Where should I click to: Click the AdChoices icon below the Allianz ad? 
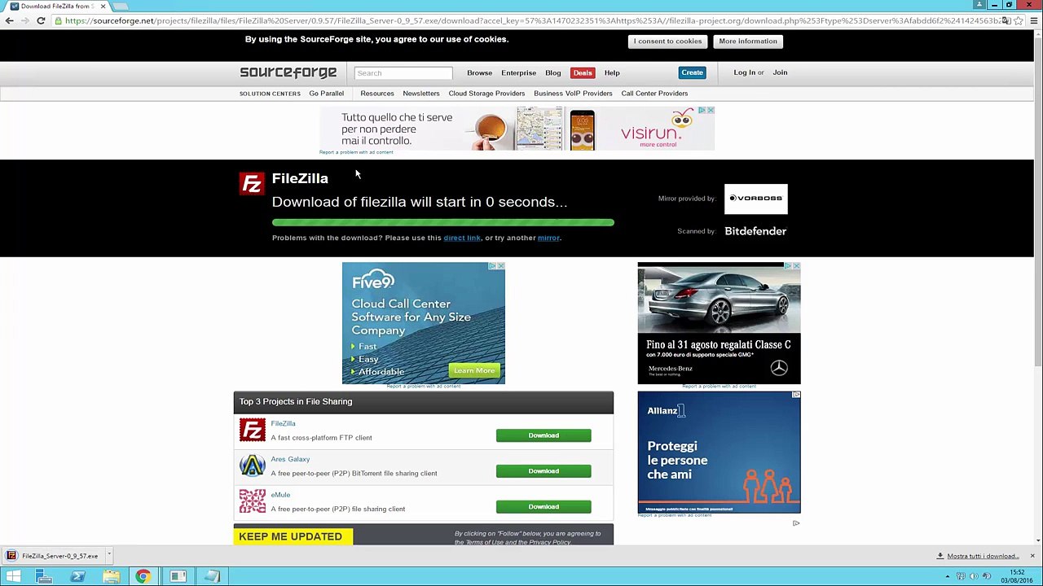click(796, 523)
